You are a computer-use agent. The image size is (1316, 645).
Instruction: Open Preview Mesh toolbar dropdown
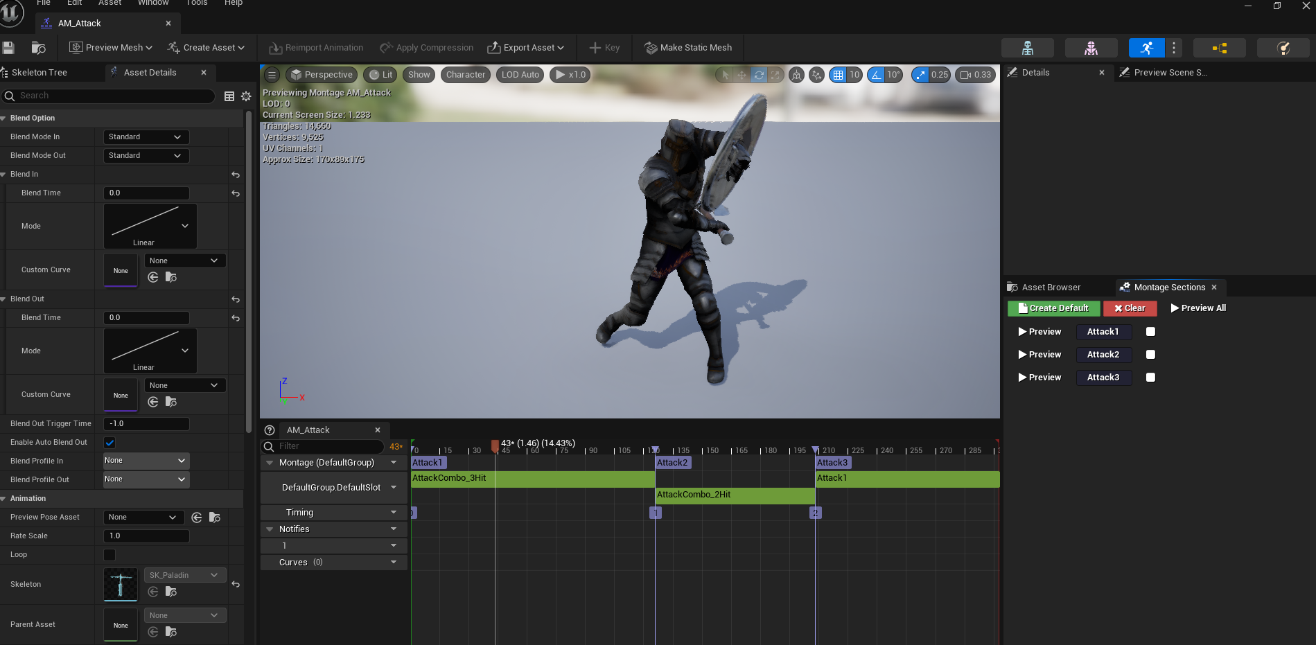[111, 48]
